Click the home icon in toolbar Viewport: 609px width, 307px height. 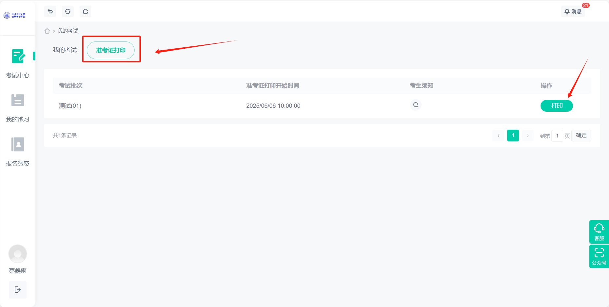[x=85, y=11]
